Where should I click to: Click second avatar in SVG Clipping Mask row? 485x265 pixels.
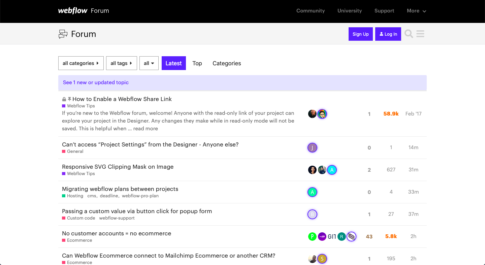pyautogui.click(x=322, y=170)
